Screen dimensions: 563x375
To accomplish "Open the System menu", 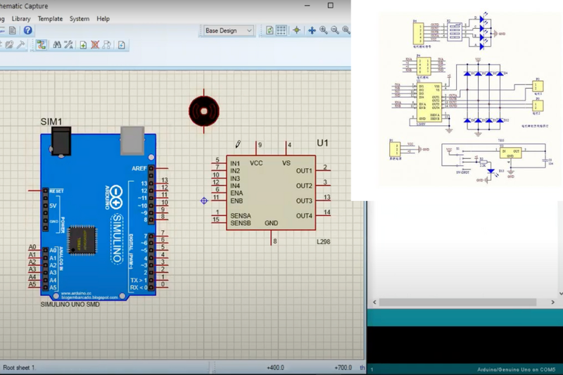I will tap(80, 19).
